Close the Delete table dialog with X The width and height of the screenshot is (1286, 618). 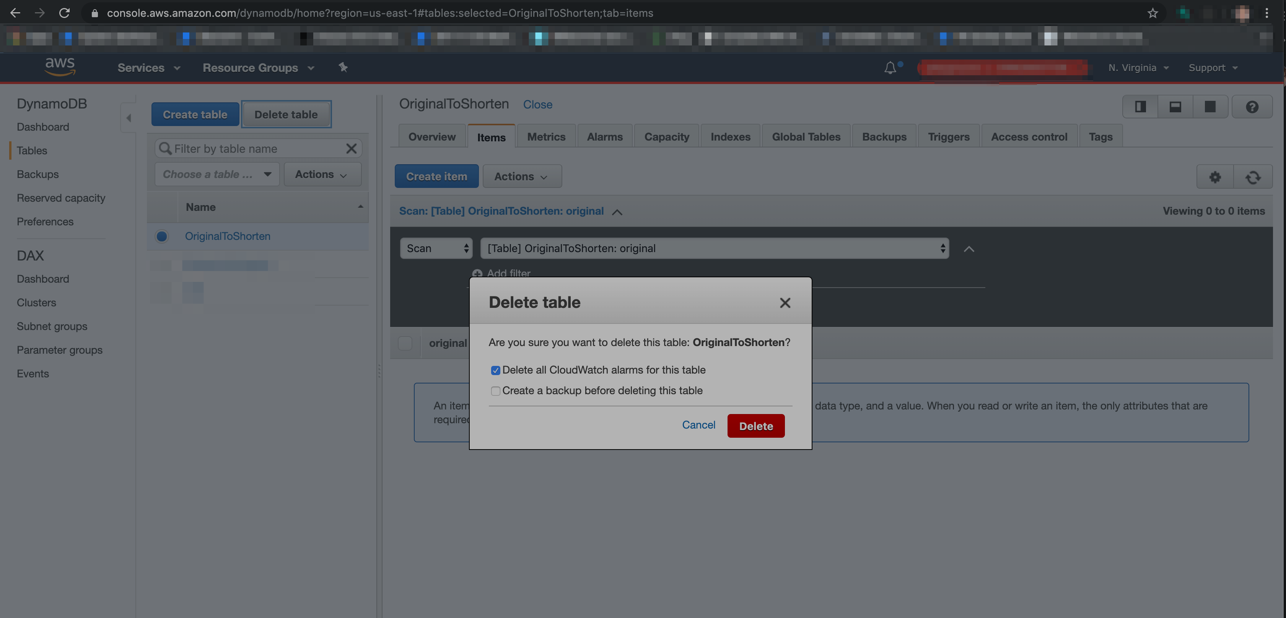pos(785,303)
